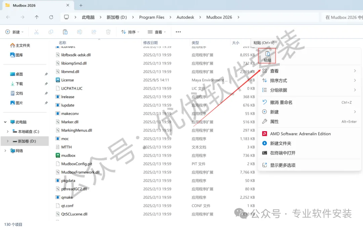Click Program Files in the breadcrumb

pos(152,17)
